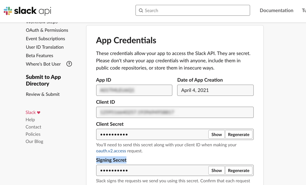The width and height of the screenshot is (306, 185).
Task: Visit Our Blog link
Action: point(34,141)
